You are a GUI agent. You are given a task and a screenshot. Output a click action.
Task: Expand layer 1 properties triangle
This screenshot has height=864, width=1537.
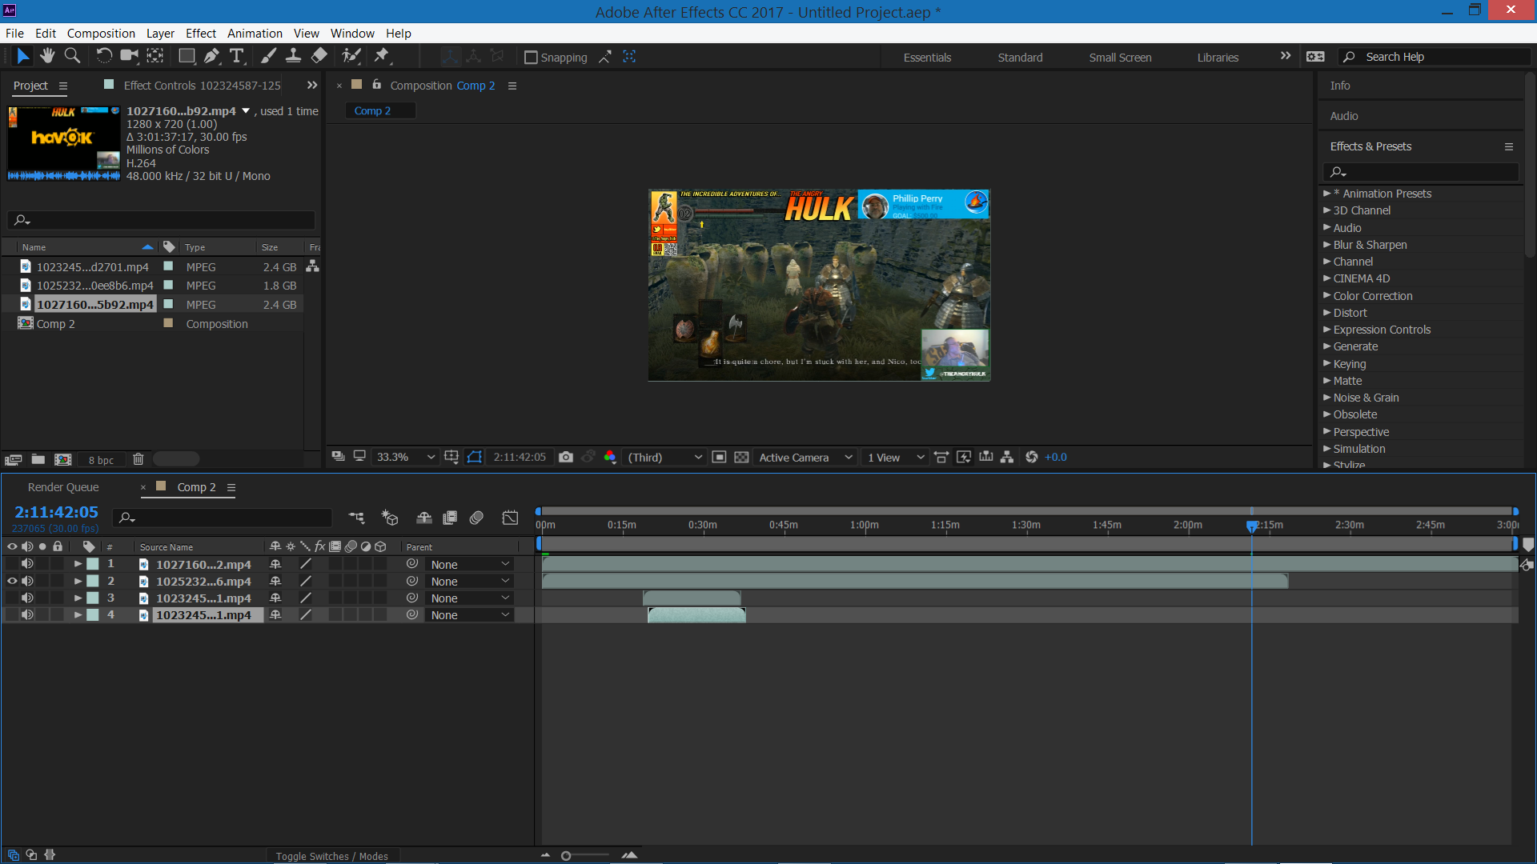[78, 564]
